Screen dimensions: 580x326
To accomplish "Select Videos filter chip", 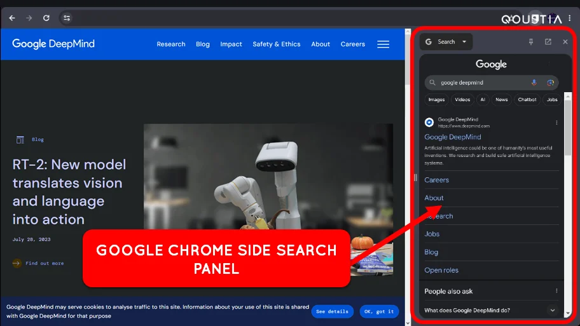I will tap(462, 99).
